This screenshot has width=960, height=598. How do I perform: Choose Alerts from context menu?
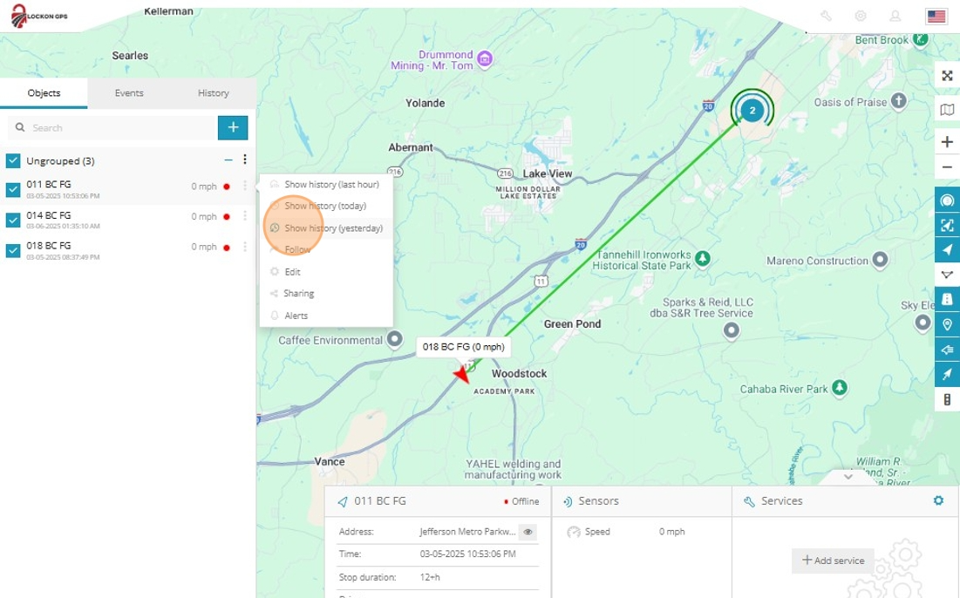coord(326,316)
